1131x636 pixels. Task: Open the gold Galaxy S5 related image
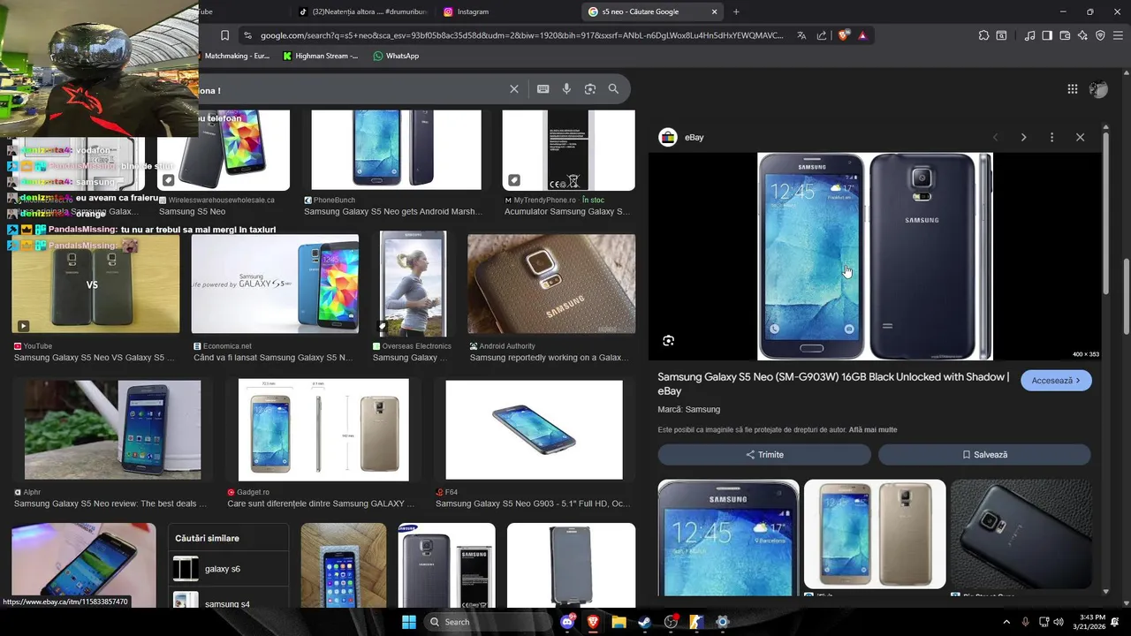point(875,534)
